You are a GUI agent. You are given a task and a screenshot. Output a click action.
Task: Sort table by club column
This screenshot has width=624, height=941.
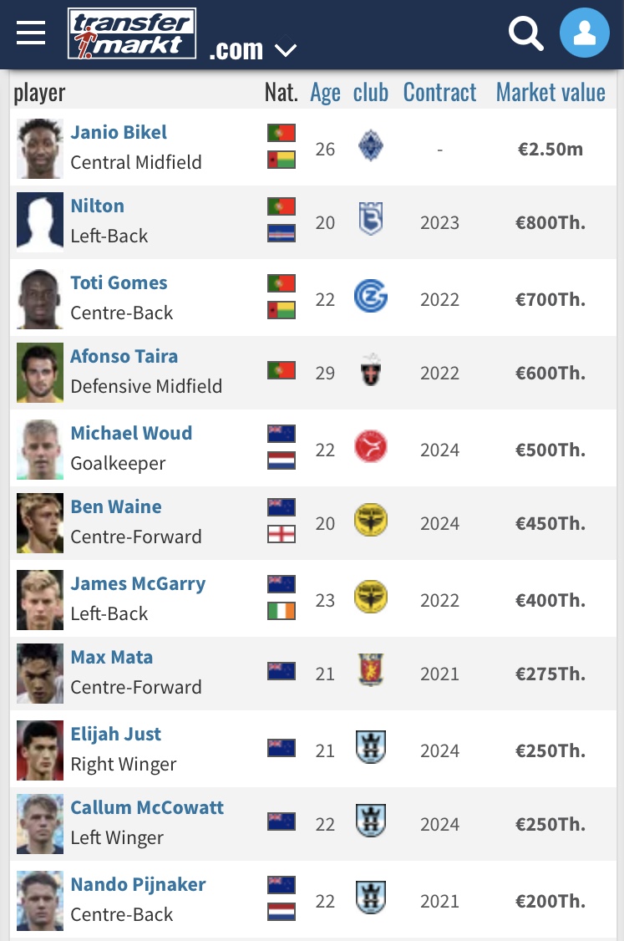click(x=370, y=93)
